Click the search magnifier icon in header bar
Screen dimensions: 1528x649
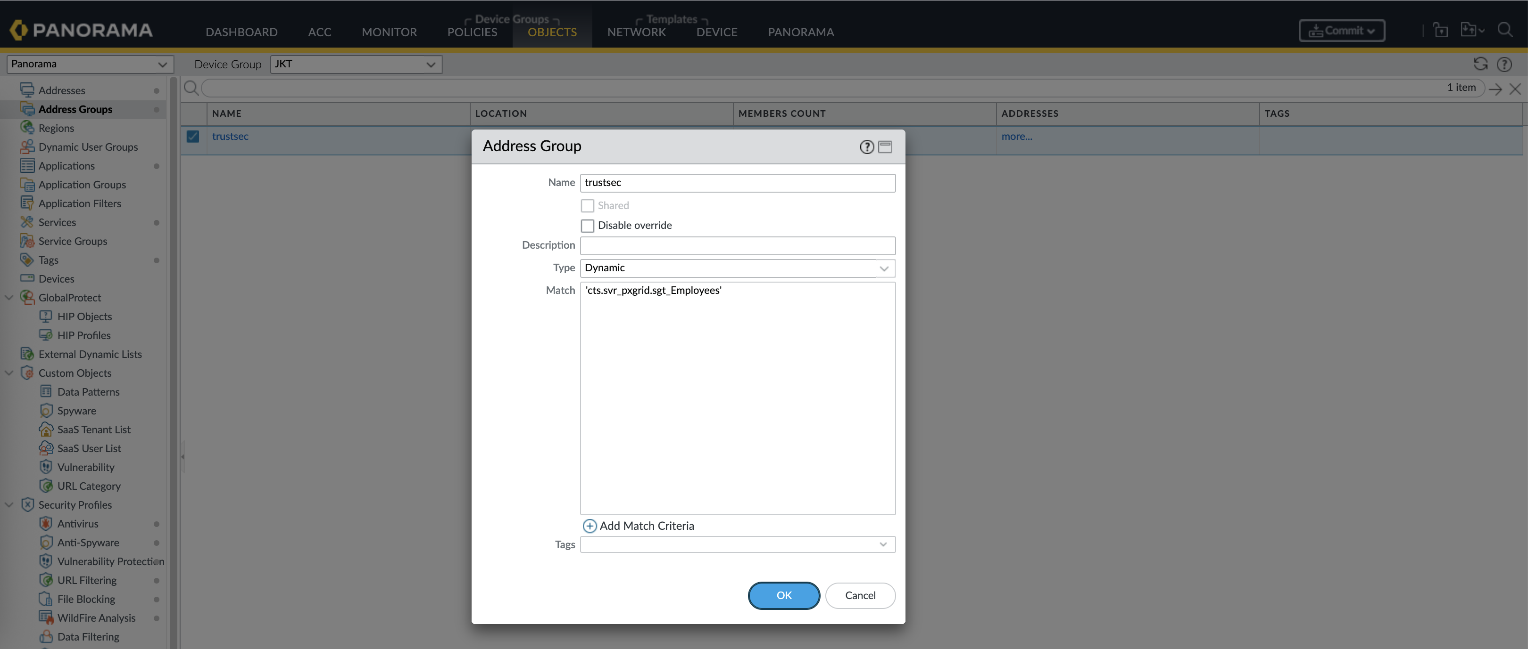[1504, 30]
